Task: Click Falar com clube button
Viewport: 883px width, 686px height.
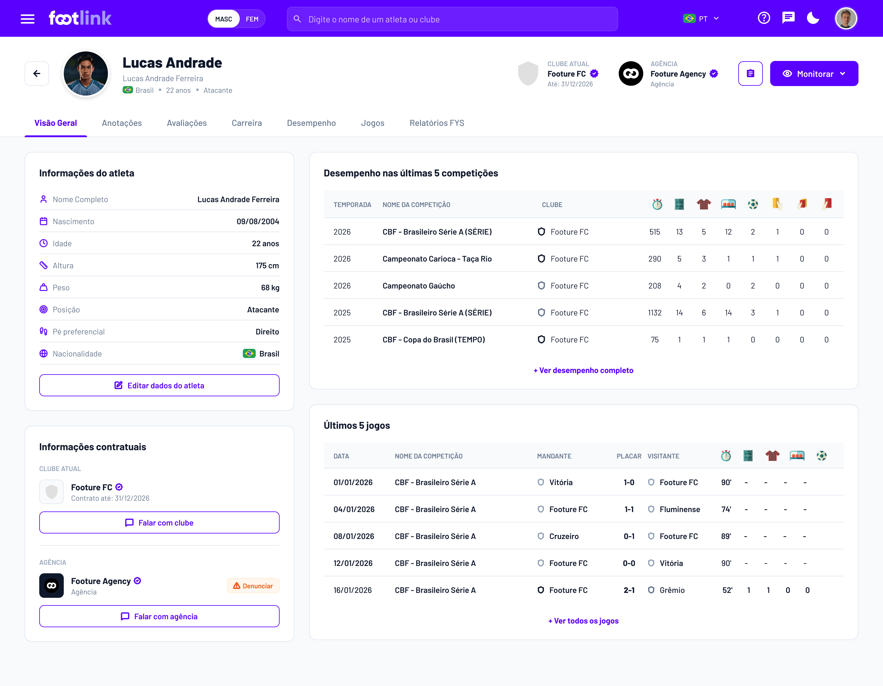Action: tap(159, 522)
